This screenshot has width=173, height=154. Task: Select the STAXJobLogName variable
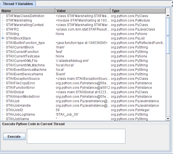tap(20, 114)
